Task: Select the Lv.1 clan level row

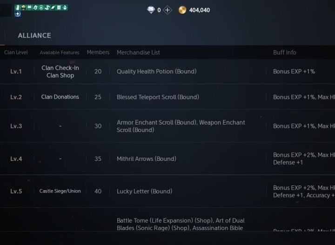Action: (16, 72)
